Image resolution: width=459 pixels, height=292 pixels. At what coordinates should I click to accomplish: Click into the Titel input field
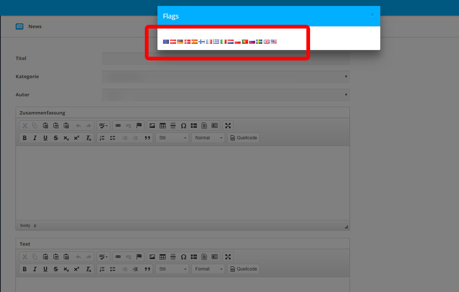pyautogui.click(x=226, y=59)
